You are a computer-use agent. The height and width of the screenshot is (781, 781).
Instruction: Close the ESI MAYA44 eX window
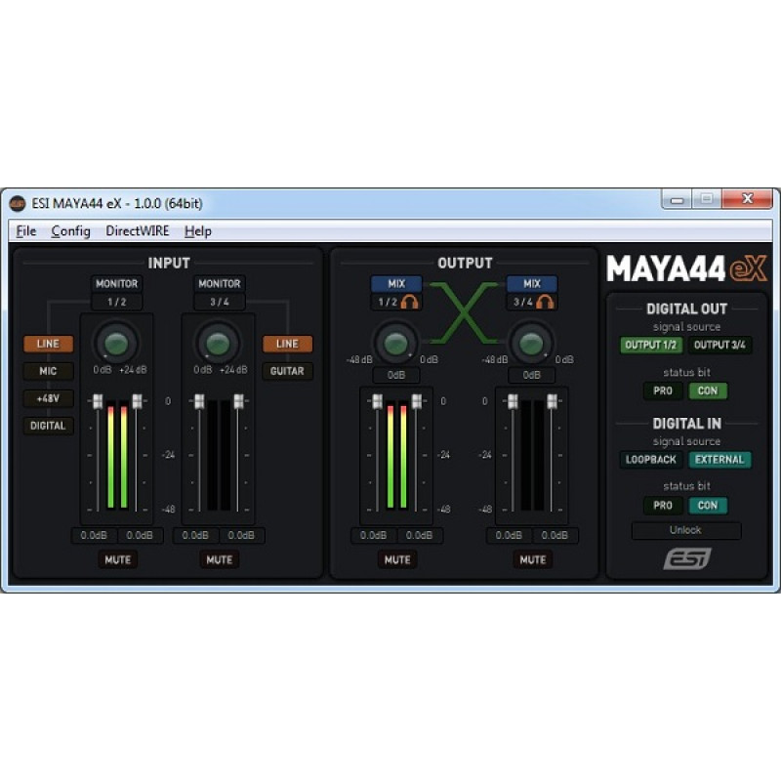(748, 199)
